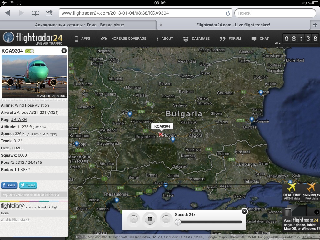This screenshot has height=240, width=320.
Task: Tap Safari back navigation arrow
Action: click(7, 13)
